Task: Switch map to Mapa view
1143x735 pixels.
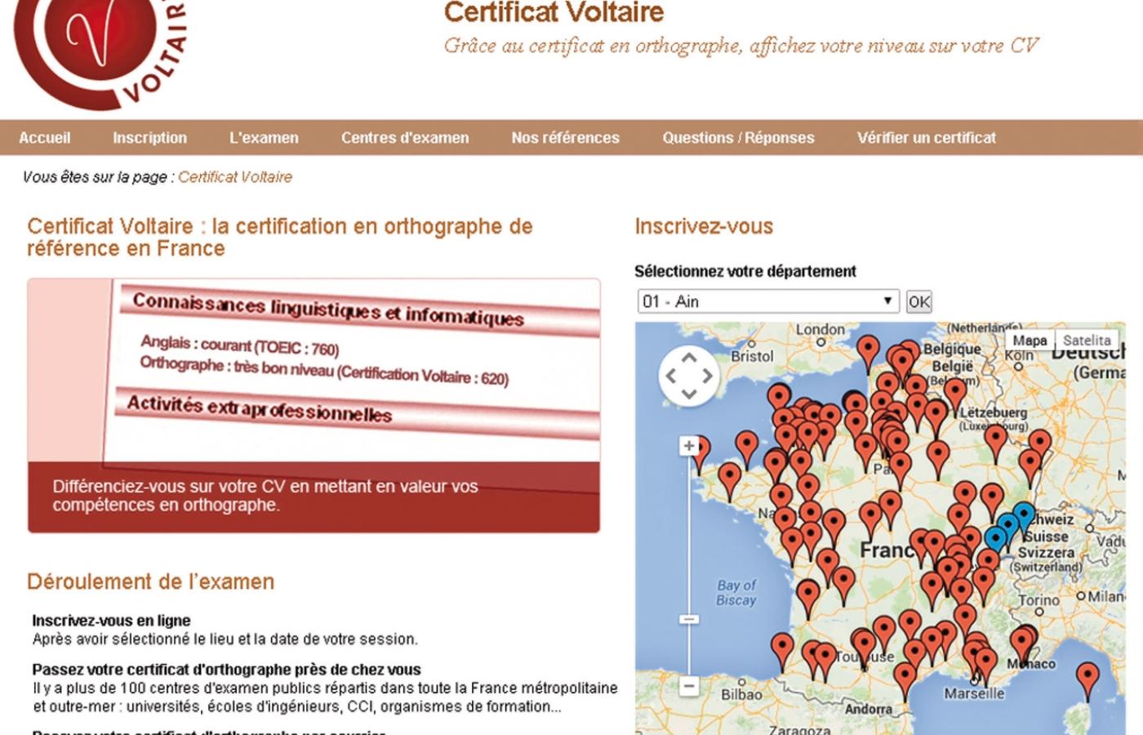Action: (1030, 341)
